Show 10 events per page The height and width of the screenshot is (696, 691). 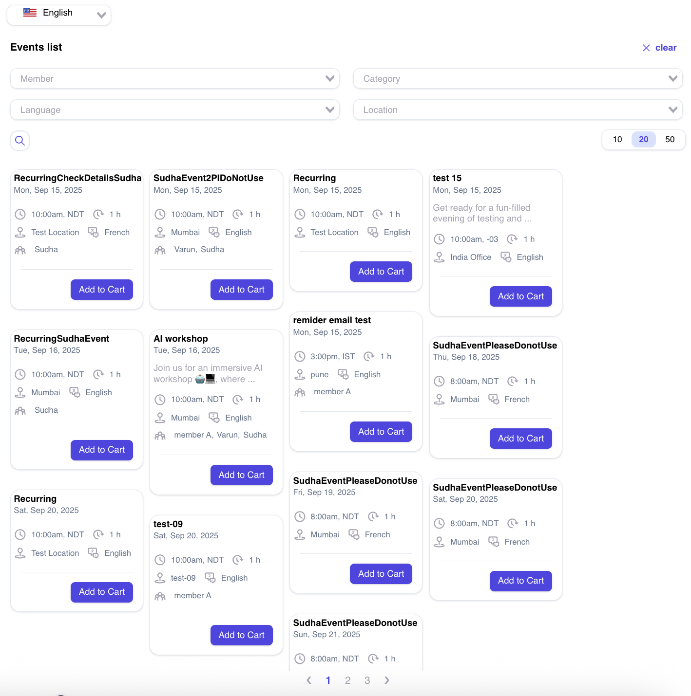tap(617, 140)
